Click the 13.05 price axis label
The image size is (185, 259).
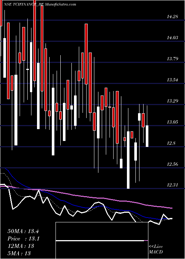pos(173,122)
